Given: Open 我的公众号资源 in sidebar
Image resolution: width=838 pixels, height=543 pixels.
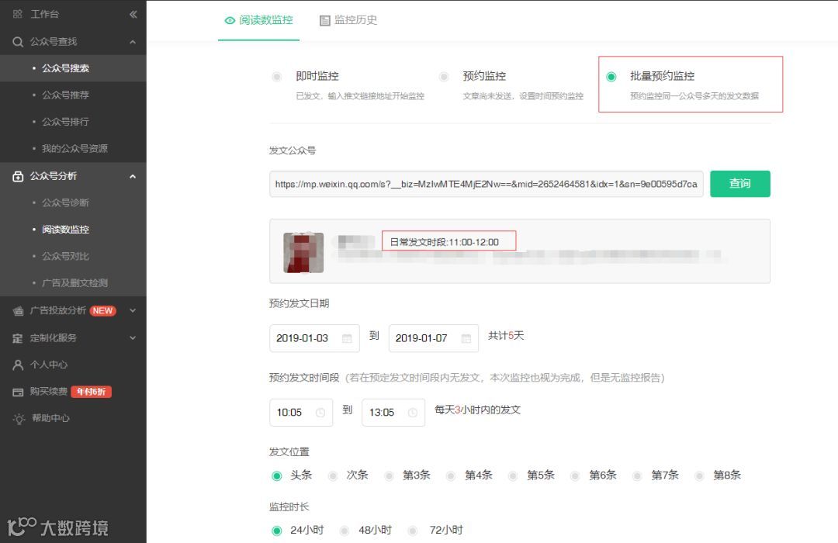Looking at the screenshot, I should point(73,149).
